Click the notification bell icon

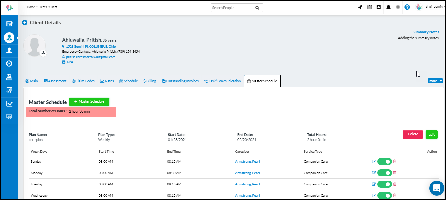point(388,7)
